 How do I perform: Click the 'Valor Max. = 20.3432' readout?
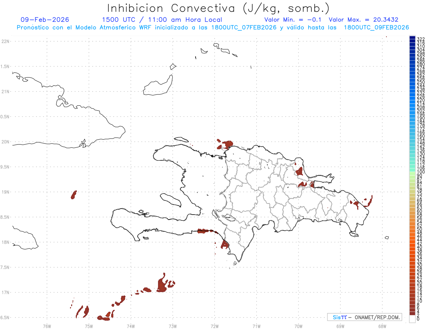coord(364,20)
